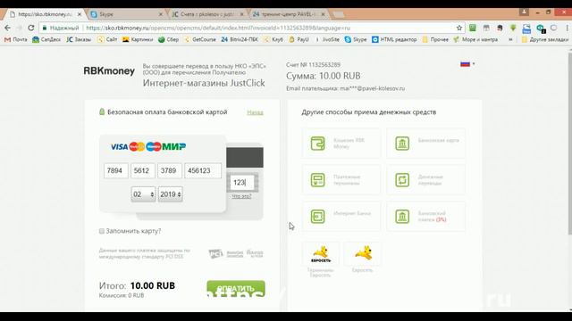The width and height of the screenshot is (572, 321).
Task: Click the card number field showing 456123
Action: pyautogui.click(x=203, y=170)
